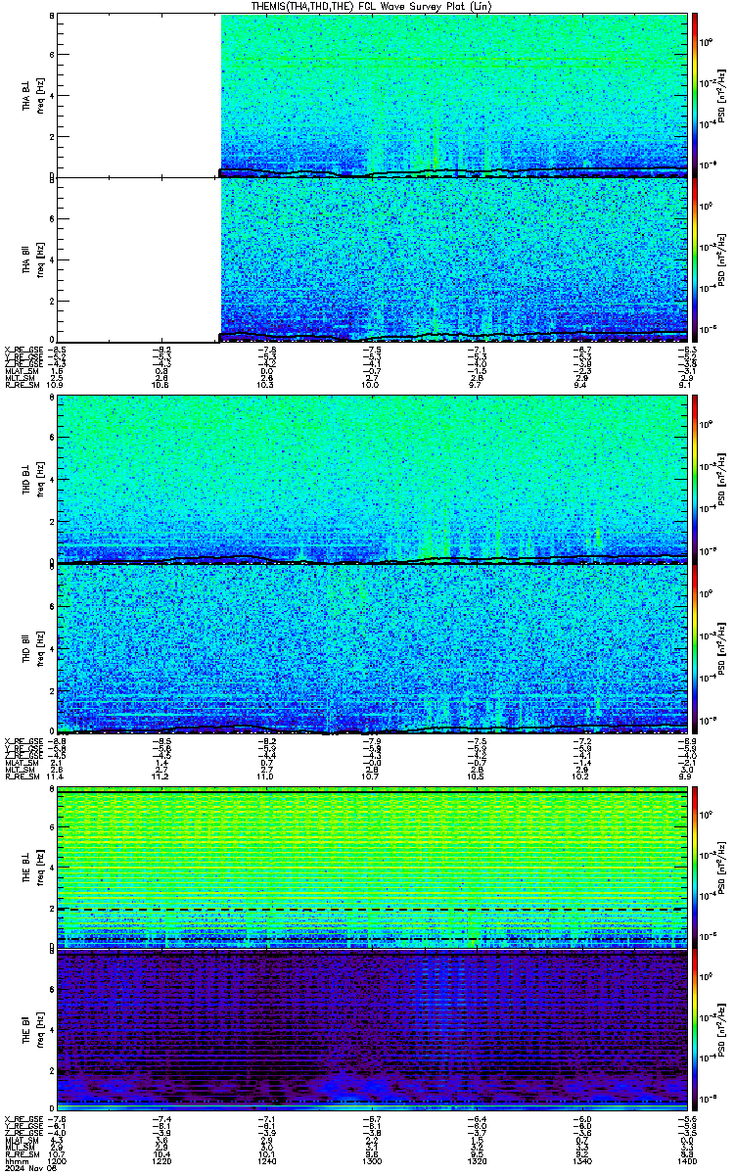Click the 1200 time tick label

point(59,1160)
